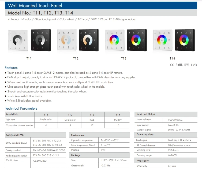Screen dimensions: 202x175
Task: Click the '0-100%' dimming range value
Action: click(172, 155)
